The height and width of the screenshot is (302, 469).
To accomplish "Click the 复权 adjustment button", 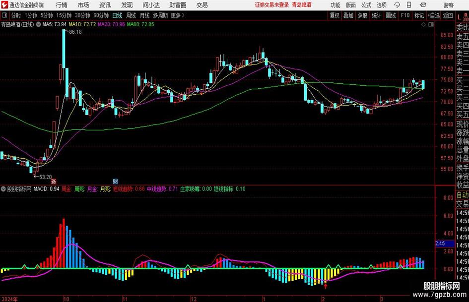I will pos(335,15).
